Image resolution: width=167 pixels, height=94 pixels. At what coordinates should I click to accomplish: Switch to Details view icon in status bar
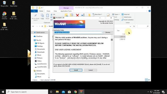point(146,80)
